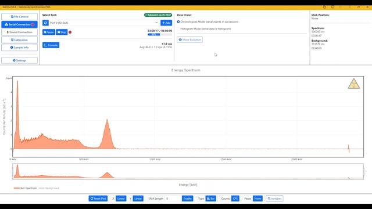Toggle the Peaks None button
The image size is (372, 209).
coord(257,199)
